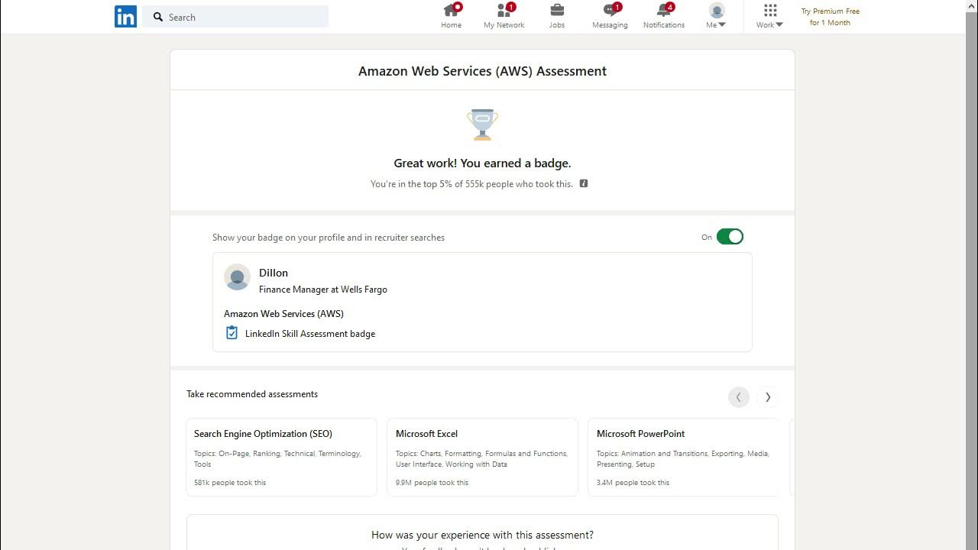Viewport: 978px width, 550px height.
Task: Click the Notifications nav label
Action: 664,25
